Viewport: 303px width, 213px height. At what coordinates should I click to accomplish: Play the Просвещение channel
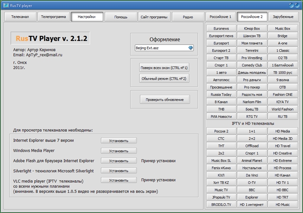coord(221,87)
